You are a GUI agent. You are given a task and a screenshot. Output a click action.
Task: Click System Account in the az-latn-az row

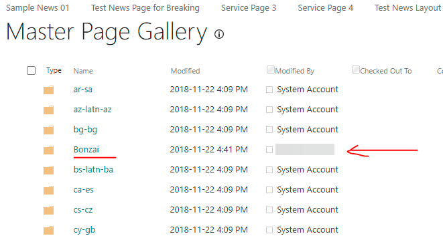coord(308,110)
